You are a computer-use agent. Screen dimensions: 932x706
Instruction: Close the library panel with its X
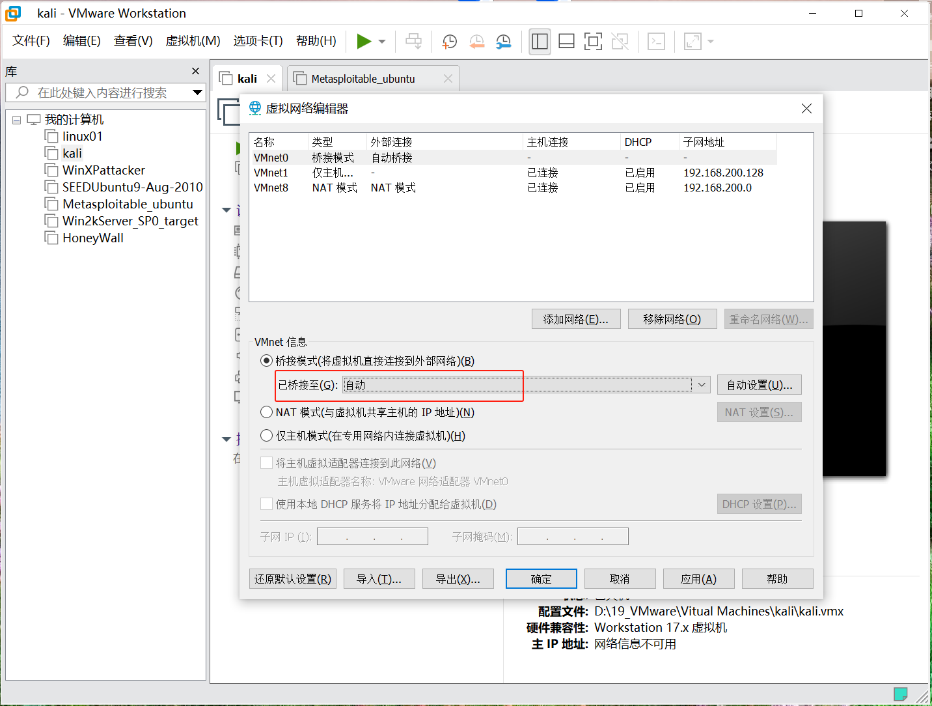[x=195, y=71]
